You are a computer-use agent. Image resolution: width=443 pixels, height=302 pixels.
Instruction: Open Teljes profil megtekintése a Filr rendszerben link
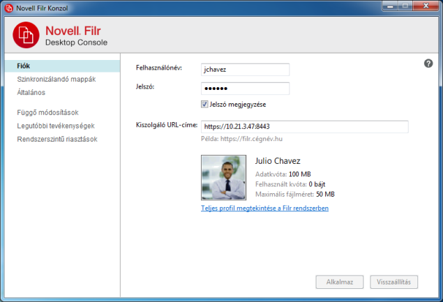click(264, 209)
